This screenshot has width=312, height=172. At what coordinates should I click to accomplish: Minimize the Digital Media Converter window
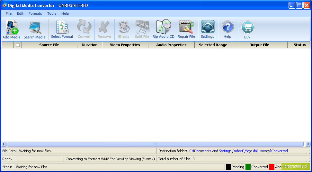292,5
